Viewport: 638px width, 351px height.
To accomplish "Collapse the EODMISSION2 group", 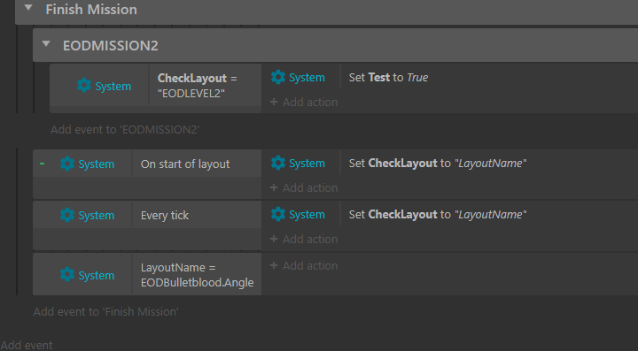I will point(46,44).
